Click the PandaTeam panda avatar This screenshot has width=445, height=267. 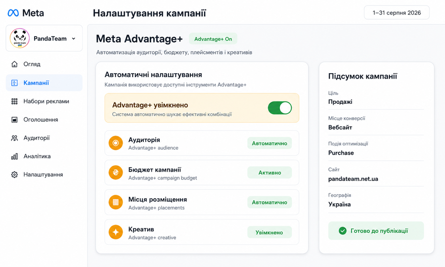20,38
